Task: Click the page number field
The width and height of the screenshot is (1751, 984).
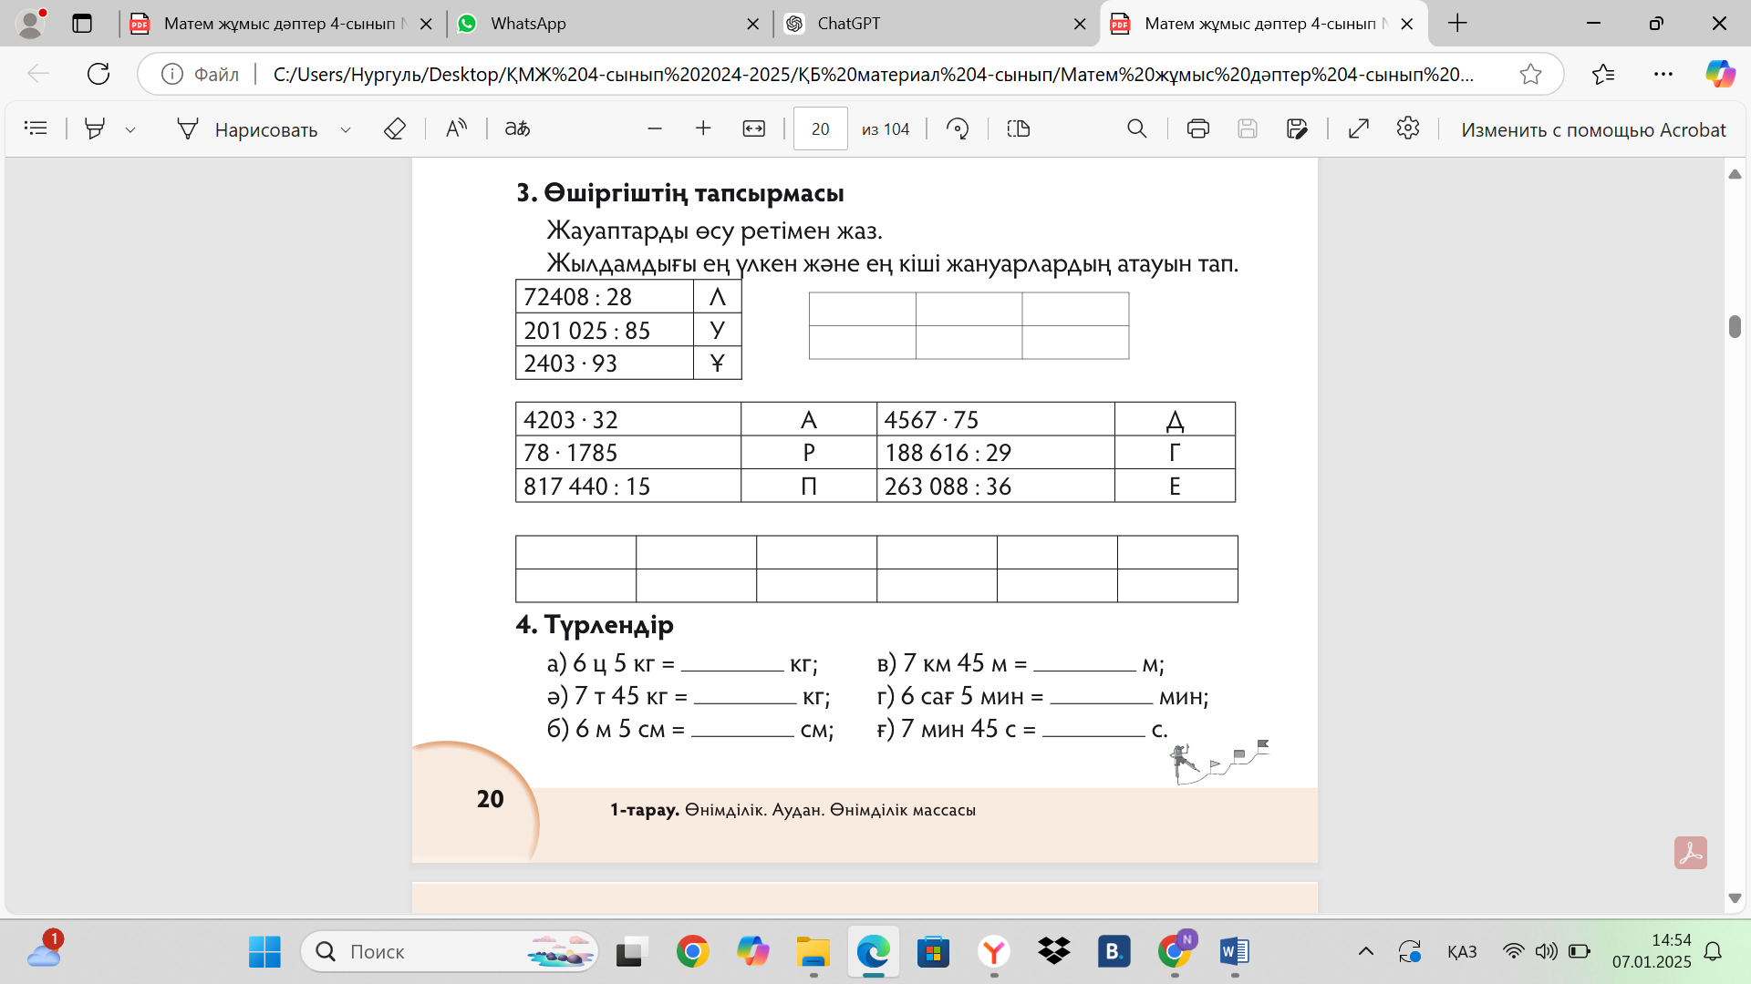Action: coord(820,128)
